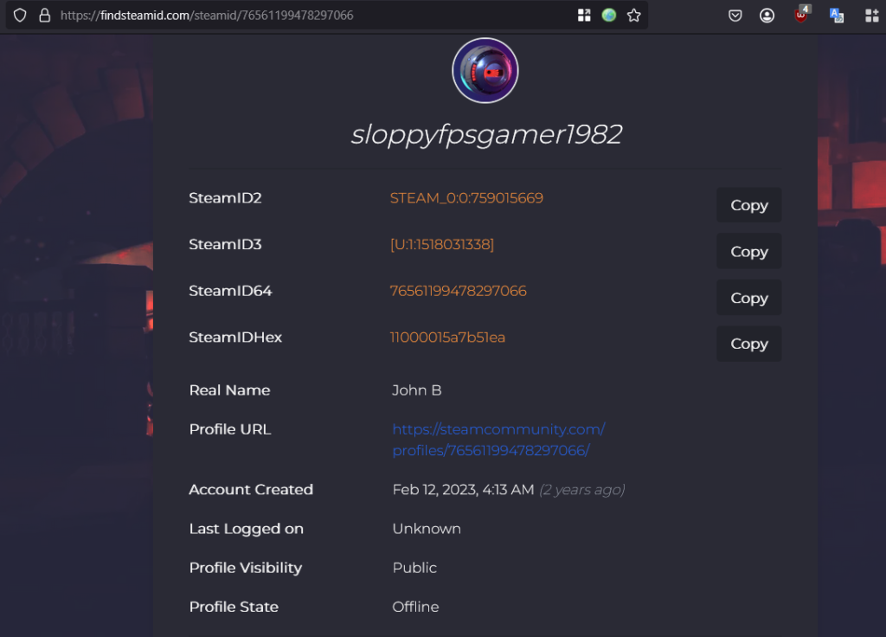Click the sloppyfpsgamer1982 avatar image

tap(485, 71)
